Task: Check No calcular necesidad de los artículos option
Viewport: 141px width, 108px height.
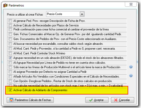Action: 10,85
